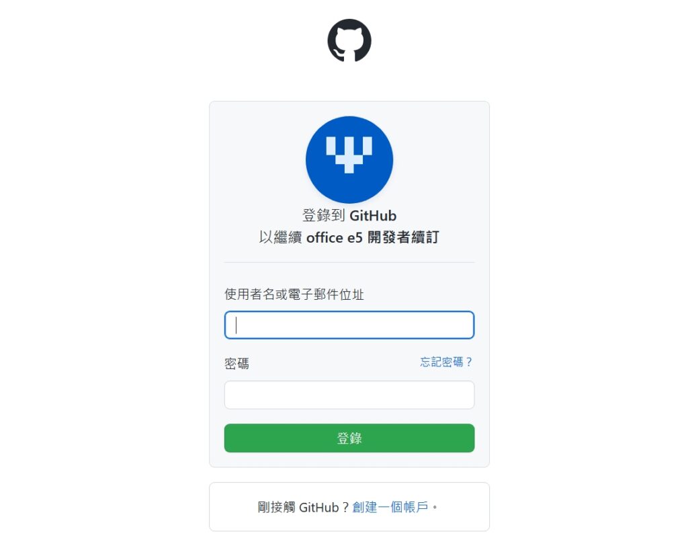
Task: Click the blue office e5 app avatar
Action: [x=349, y=159]
